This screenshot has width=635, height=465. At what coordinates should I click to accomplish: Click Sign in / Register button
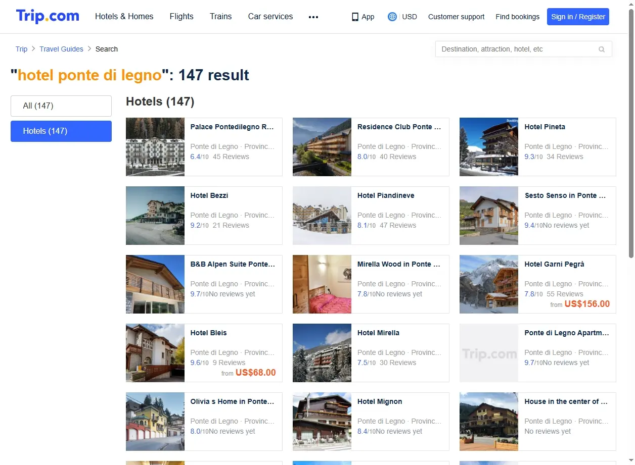(x=578, y=17)
